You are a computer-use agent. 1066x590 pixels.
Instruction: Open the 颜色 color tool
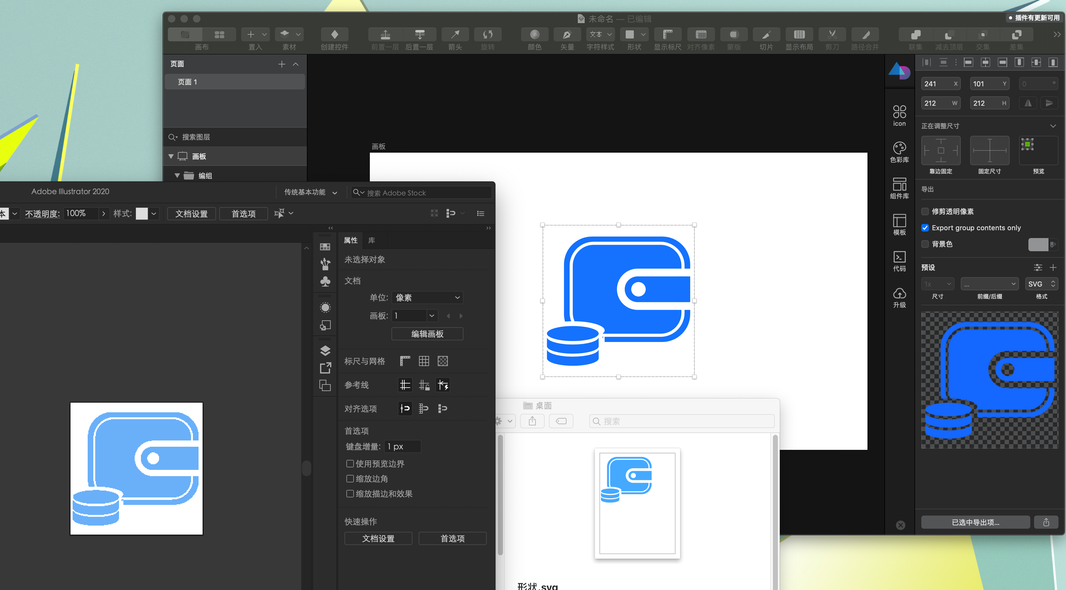[x=534, y=34]
